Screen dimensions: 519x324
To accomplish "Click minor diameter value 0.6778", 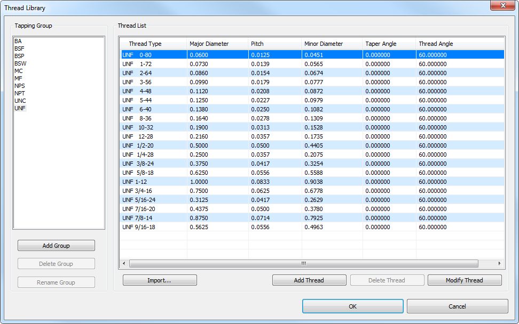I will [314, 191].
